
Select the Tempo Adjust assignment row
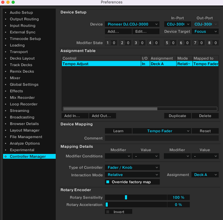pos(140,64)
